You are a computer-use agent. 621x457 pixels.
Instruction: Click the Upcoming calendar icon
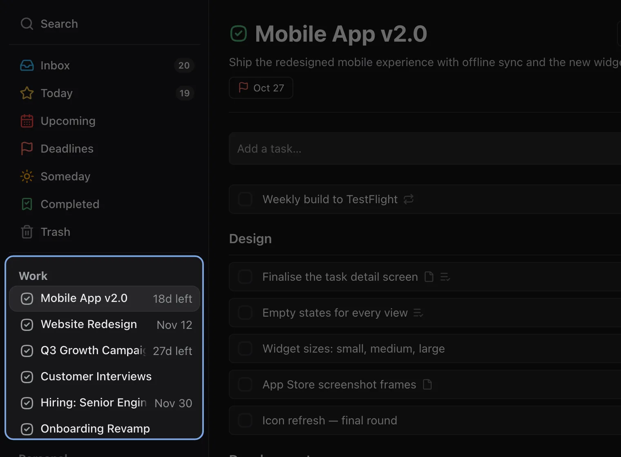[27, 121]
